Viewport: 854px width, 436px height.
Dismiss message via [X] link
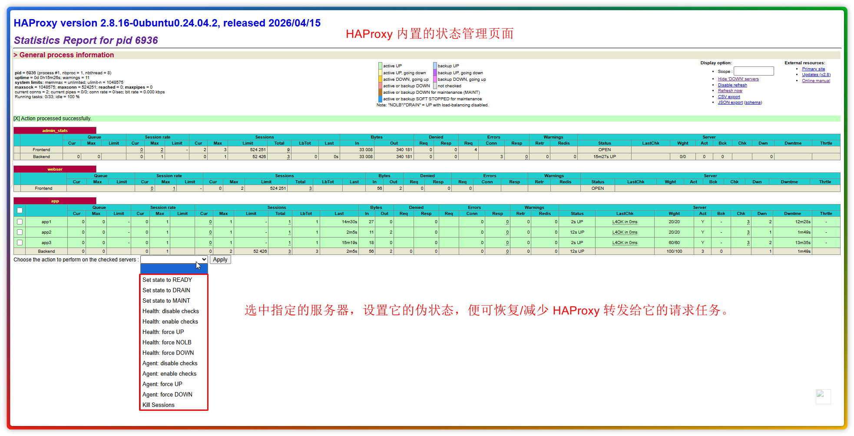pos(17,119)
